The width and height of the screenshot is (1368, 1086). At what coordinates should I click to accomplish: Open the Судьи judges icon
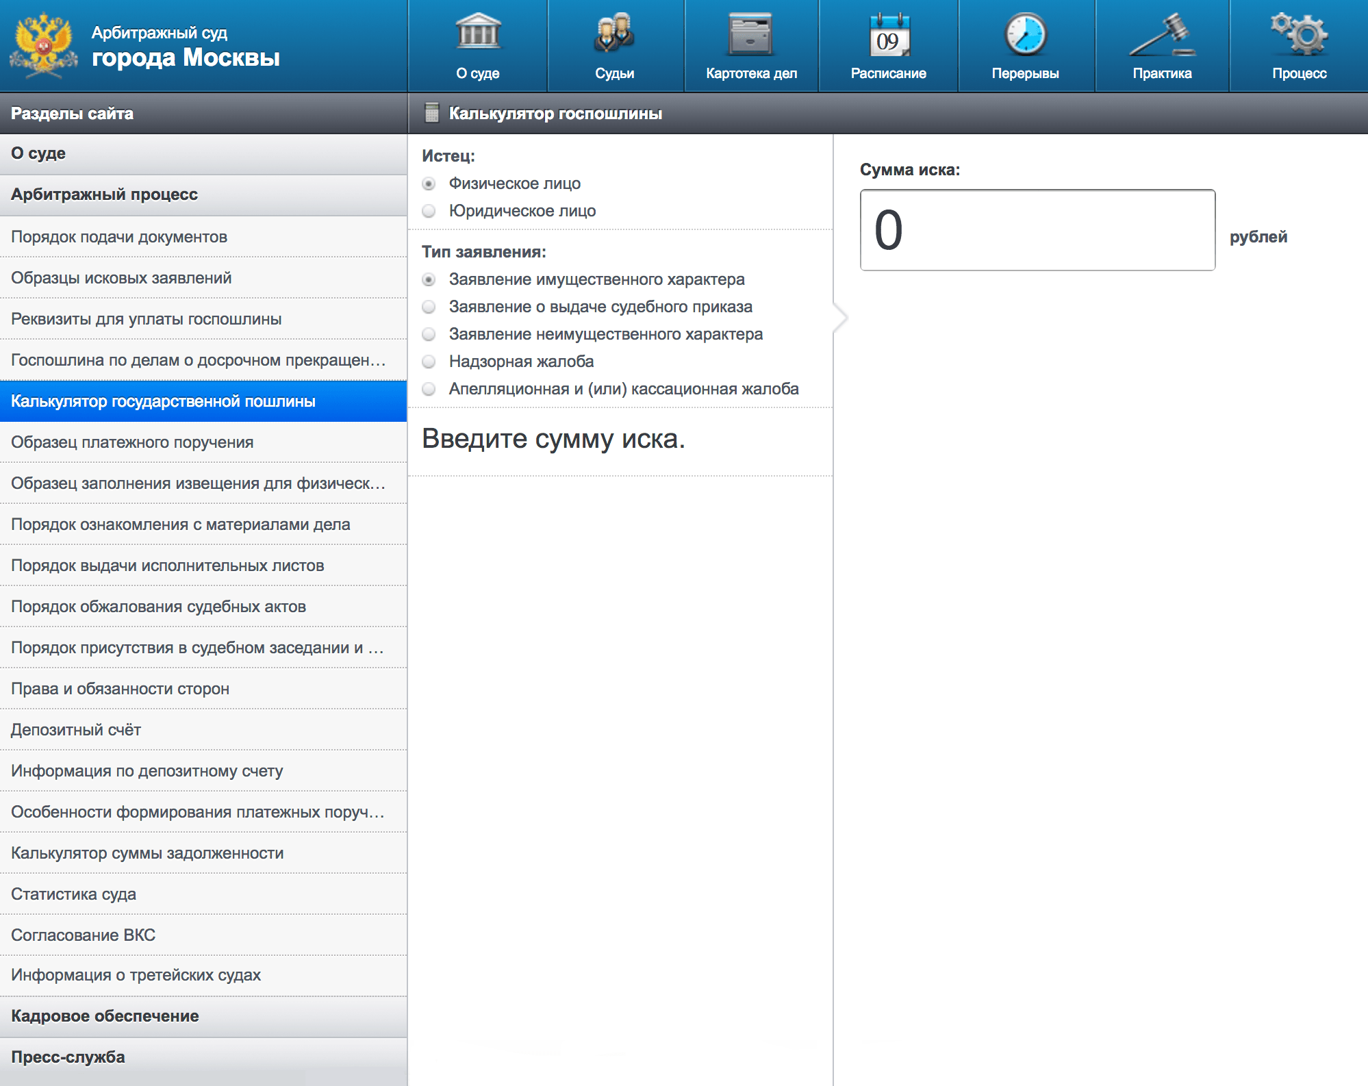[614, 33]
